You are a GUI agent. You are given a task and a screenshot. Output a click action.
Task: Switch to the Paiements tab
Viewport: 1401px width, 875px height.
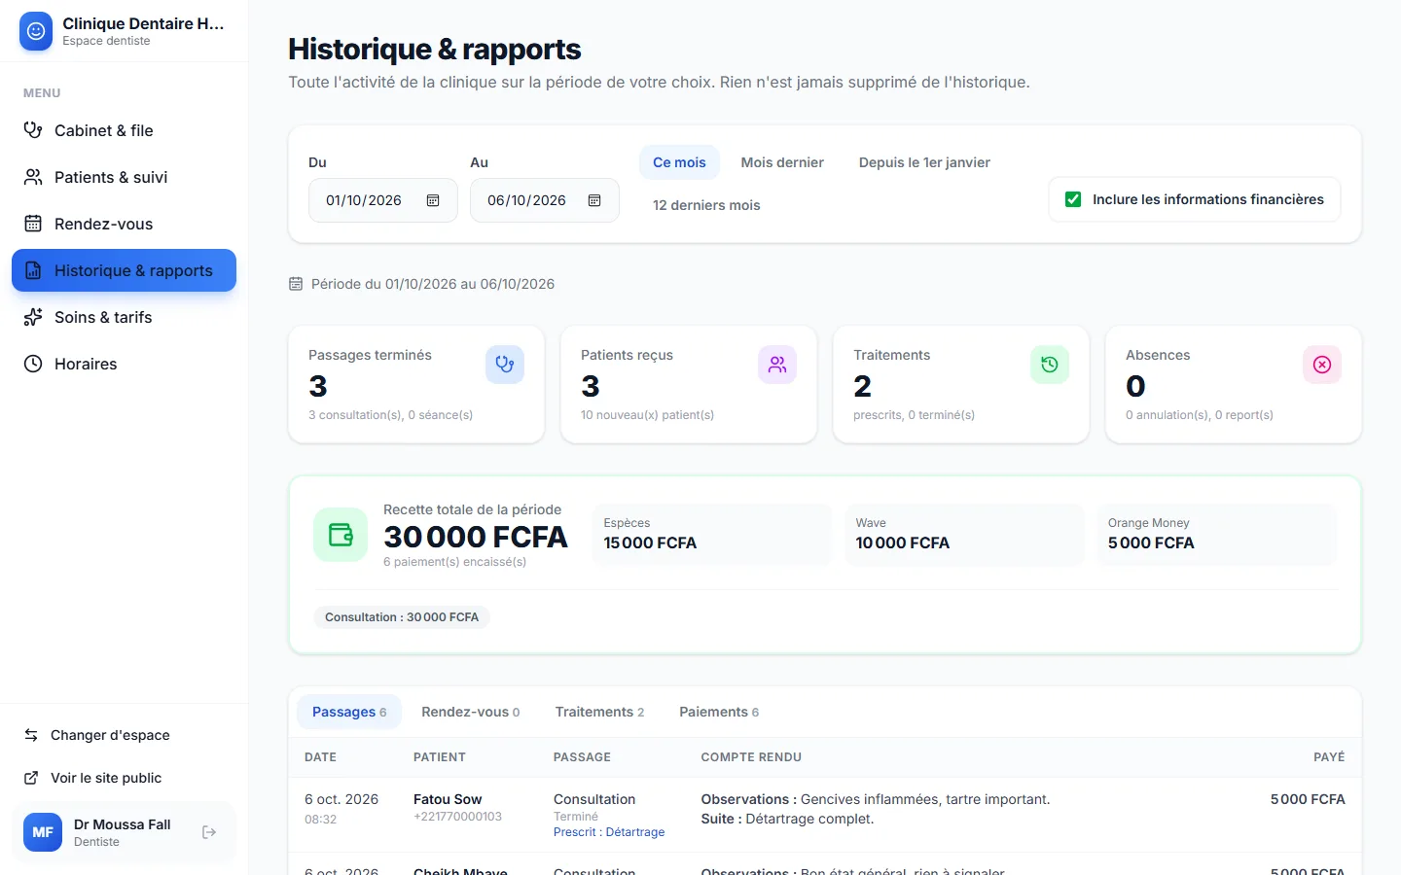(x=719, y=712)
